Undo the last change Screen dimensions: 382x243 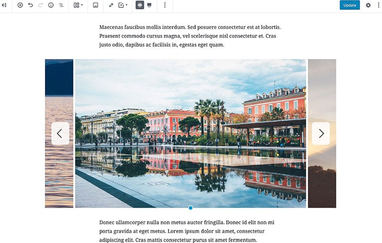pos(31,5)
